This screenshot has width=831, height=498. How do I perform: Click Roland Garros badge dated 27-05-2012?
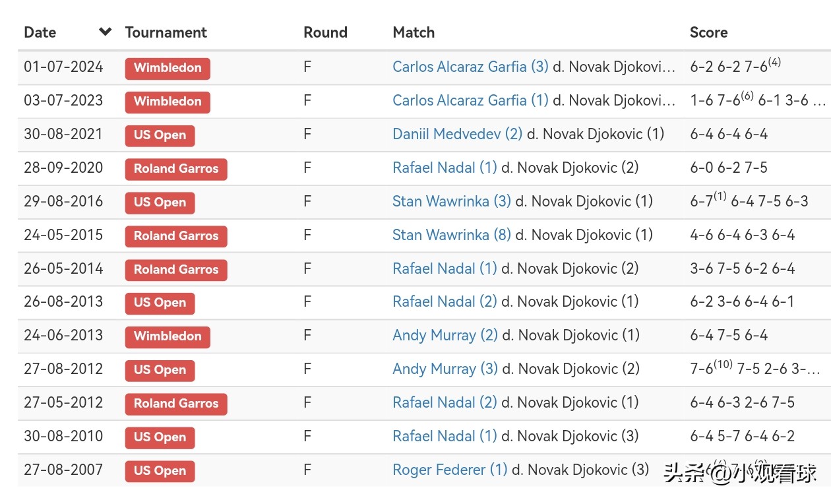point(176,404)
